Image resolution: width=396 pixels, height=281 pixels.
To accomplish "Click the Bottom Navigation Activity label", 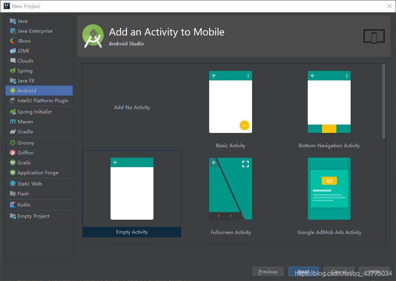I will click(329, 145).
